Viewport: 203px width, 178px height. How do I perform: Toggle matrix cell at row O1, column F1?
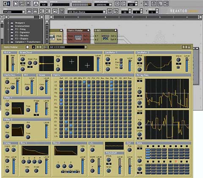point(84,82)
